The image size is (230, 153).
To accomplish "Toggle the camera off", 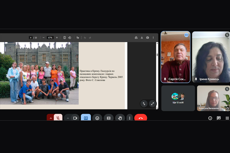I will 75,118.
